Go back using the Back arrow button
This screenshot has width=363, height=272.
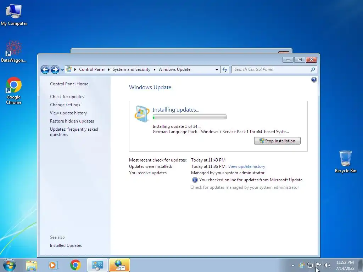(45, 69)
